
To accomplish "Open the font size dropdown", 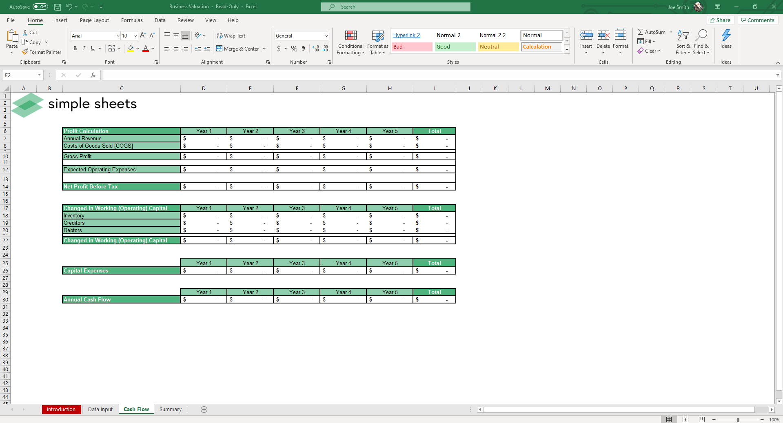I will tap(135, 36).
